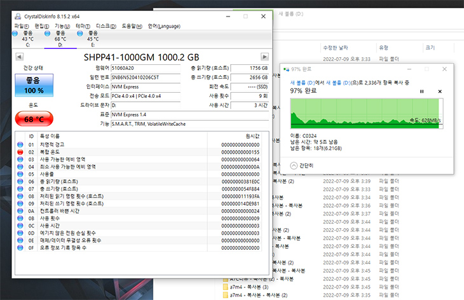Click the copy speed graph progress area

tap(367, 114)
